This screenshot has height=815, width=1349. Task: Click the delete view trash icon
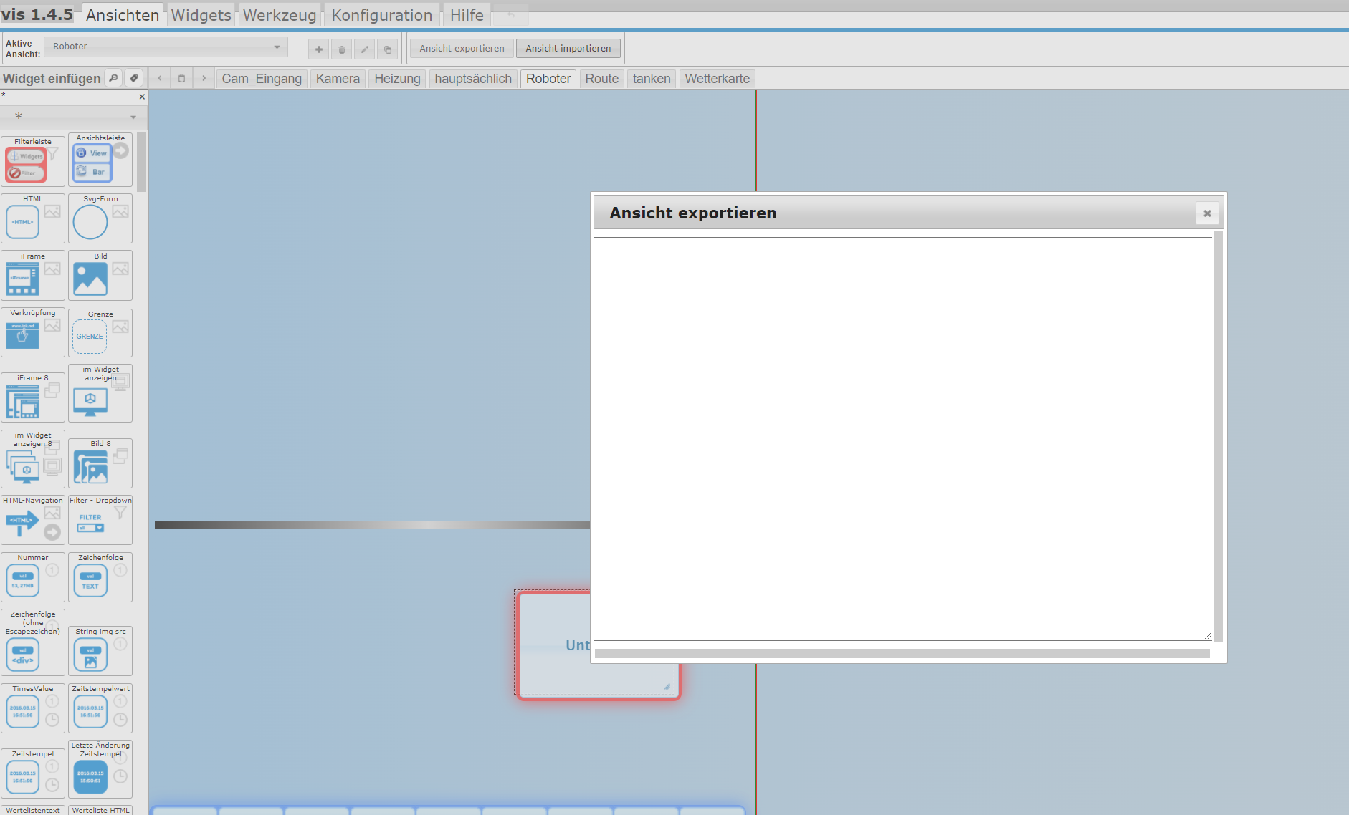click(342, 49)
